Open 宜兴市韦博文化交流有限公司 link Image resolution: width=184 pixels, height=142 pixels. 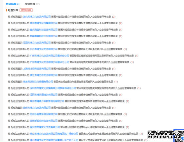pyautogui.click(x=45, y=127)
